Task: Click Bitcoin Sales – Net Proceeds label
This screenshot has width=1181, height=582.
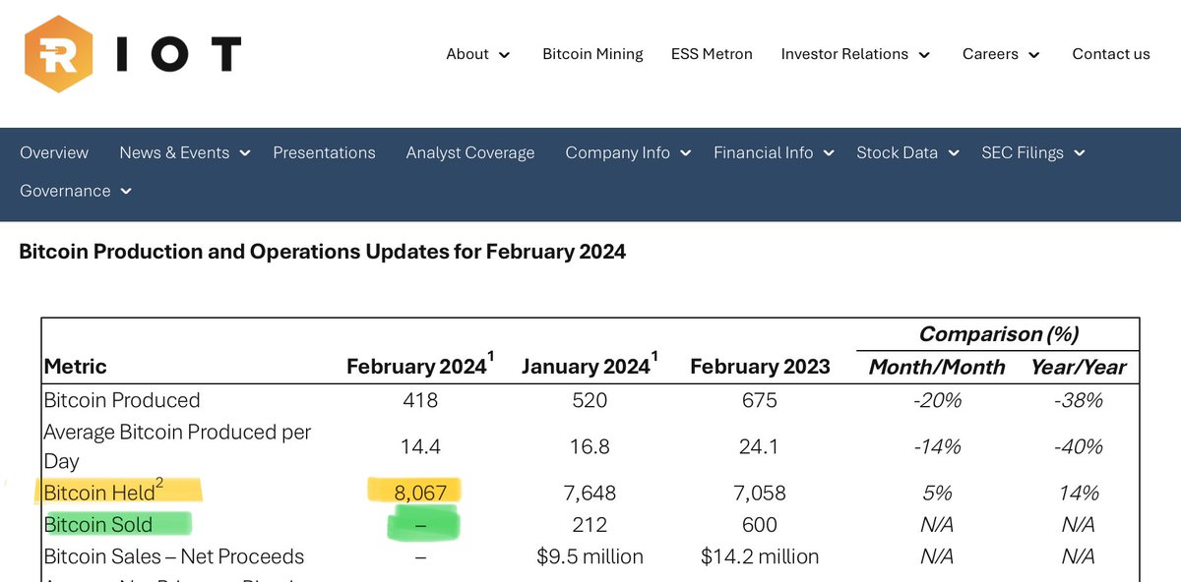Action: click(174, 556)
